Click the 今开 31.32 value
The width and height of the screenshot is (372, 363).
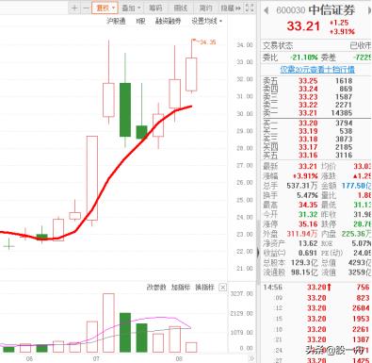click(x=308, y=215)
